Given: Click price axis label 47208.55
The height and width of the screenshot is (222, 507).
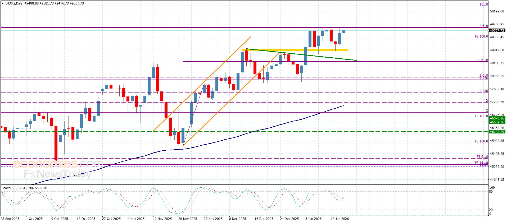Looking at the screenshot, I should (497, 102).
